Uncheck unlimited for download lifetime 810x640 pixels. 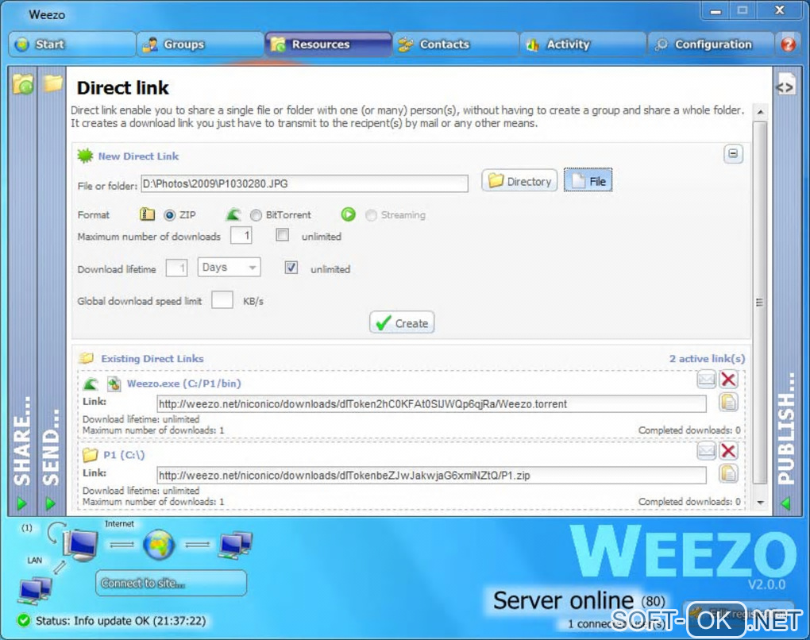coord(291,268)
